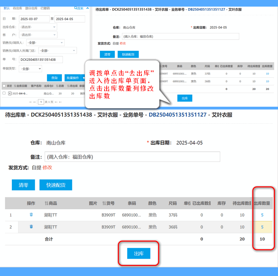Edit the large 备注 field (调入仓库: 福田仓库)
Screen dimensions: 278x276
click(132, 157)
